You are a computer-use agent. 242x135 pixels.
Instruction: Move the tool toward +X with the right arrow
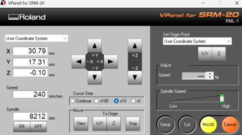coord(111,62)
